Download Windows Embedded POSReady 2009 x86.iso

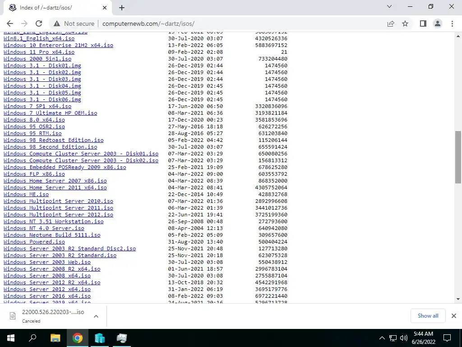pos(65,167)
